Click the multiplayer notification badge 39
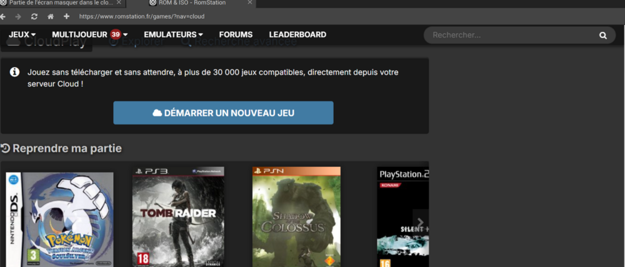Viewport: 625px width, 267px height. (x=115, y=34)
